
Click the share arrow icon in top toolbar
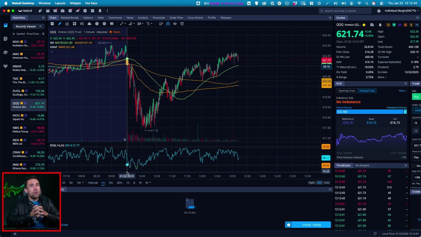point(78,11)
